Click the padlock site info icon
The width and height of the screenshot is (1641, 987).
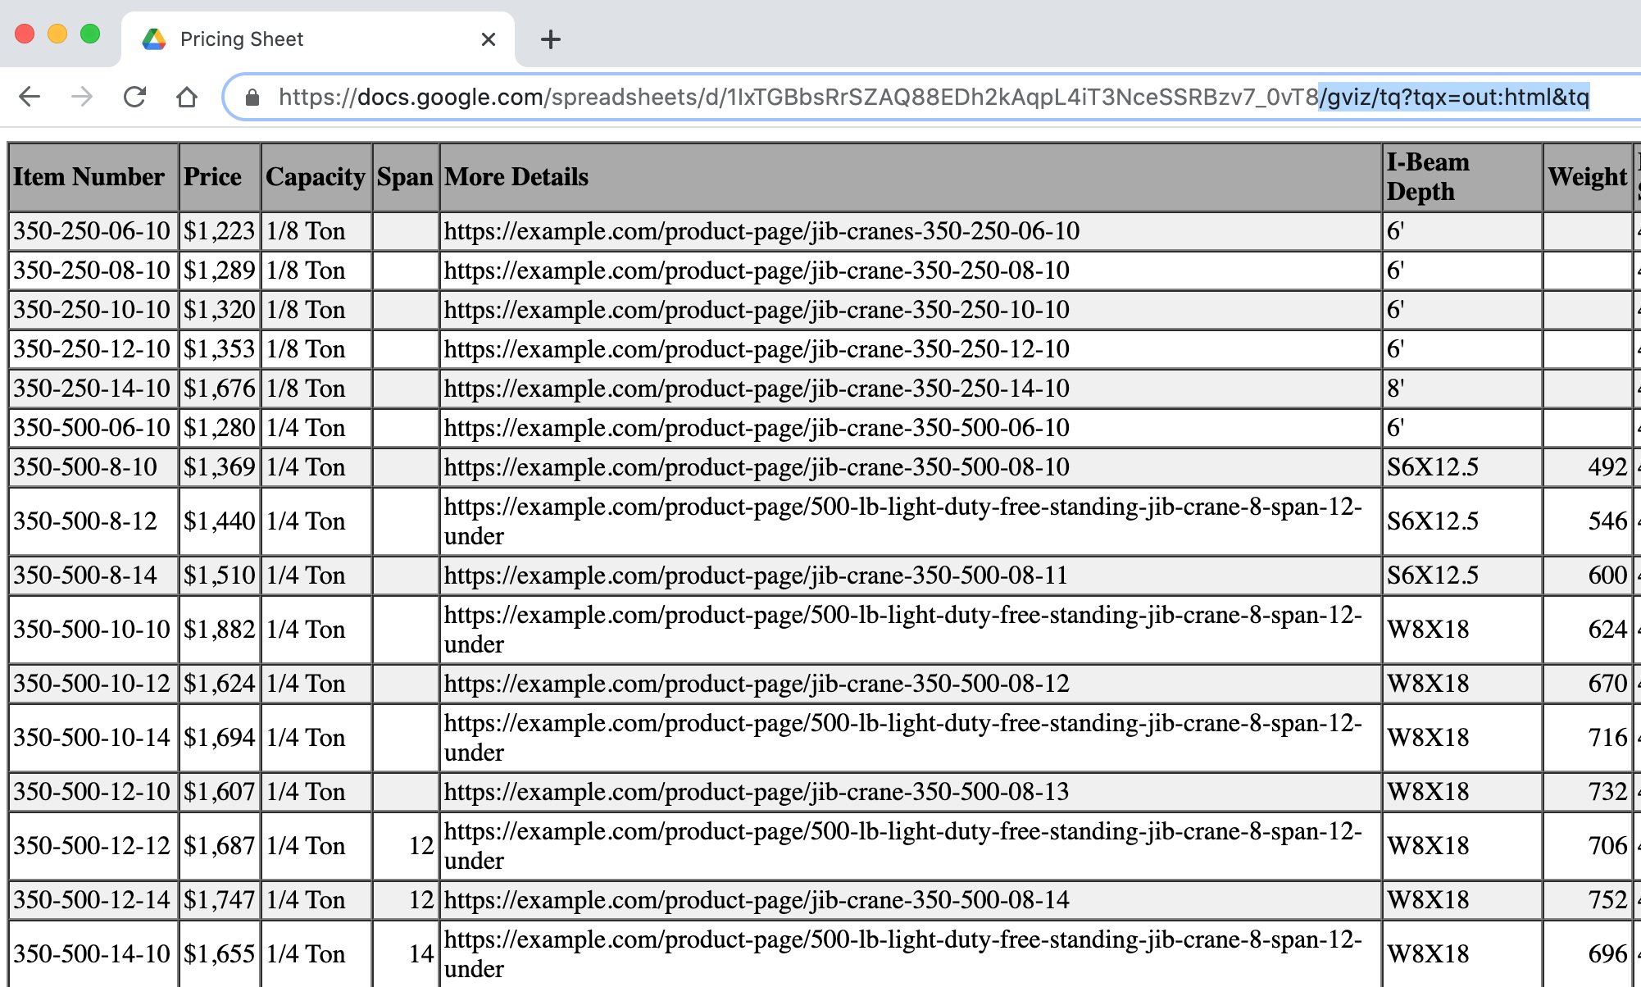[252, 98]
